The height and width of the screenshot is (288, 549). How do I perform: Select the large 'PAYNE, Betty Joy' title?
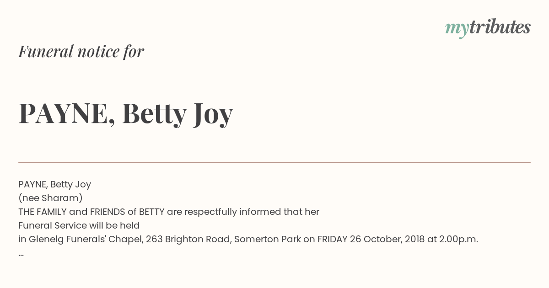click(x=126, y=114)
